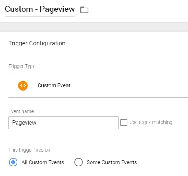
Task: Enable Use regex matching checkbox
Action: coord(124,122)
